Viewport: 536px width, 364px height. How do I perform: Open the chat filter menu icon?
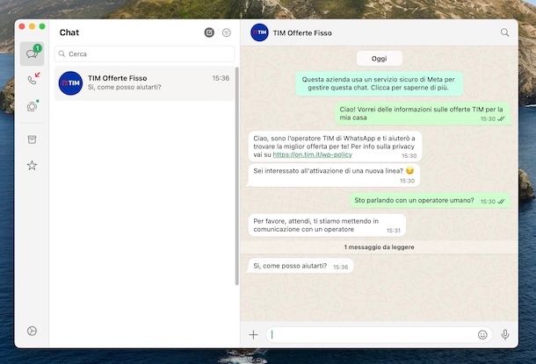pyautogui.click(x=227, y=32)
